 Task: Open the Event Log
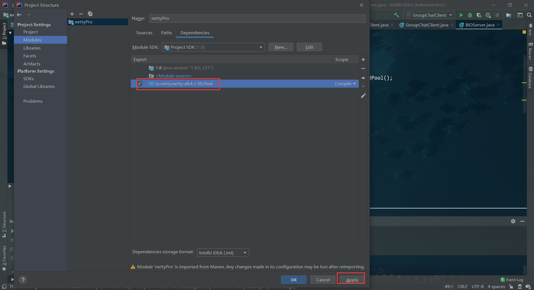(512, 280)
